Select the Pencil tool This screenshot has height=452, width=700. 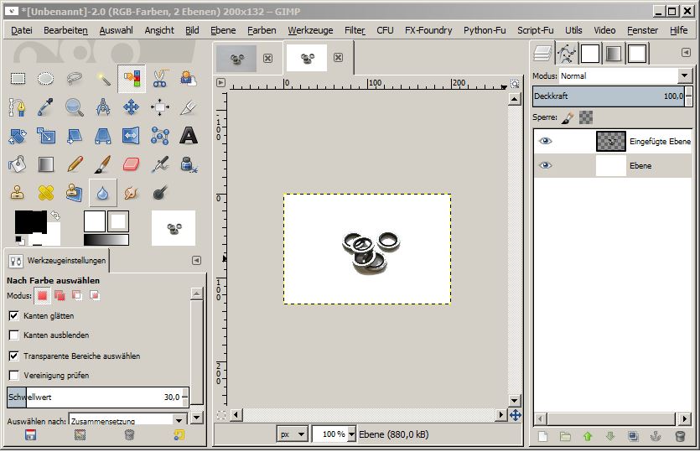pyautogui.click(x=75, y=164)
